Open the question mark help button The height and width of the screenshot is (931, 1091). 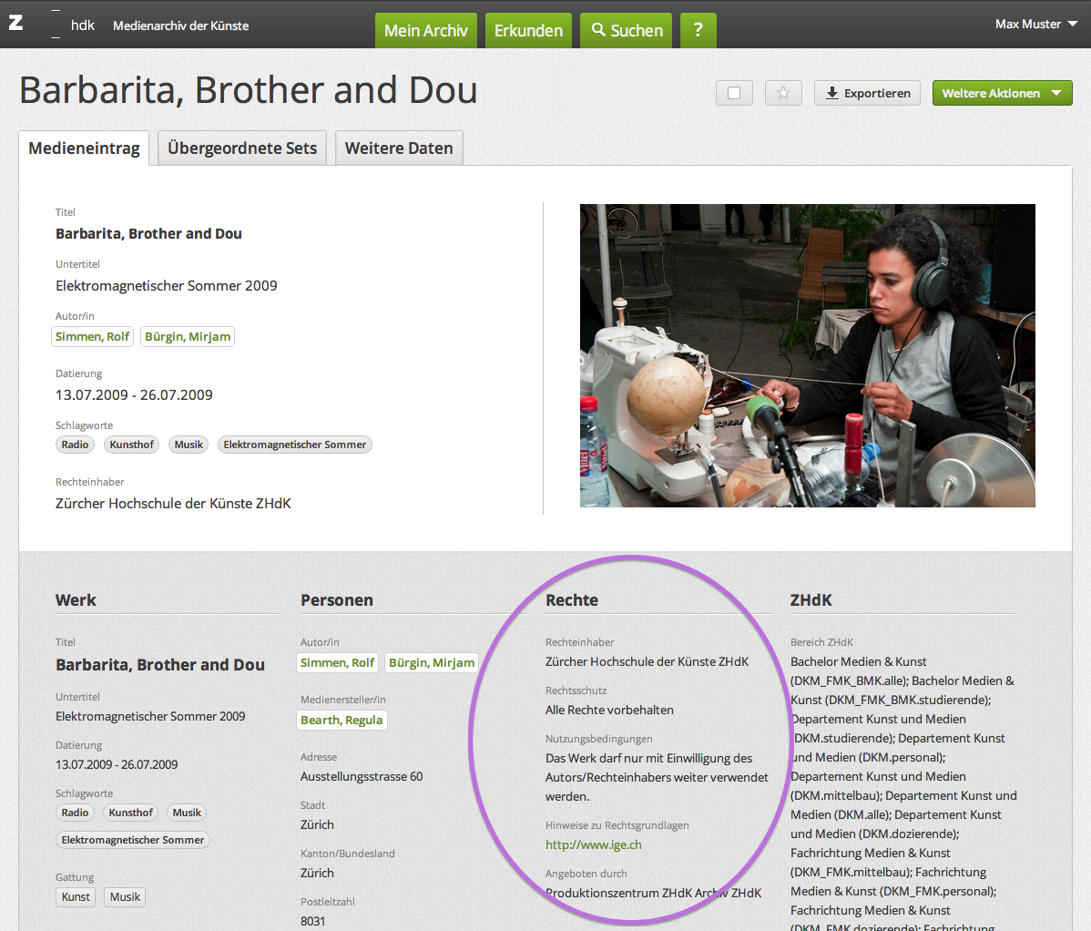point(698,31)
